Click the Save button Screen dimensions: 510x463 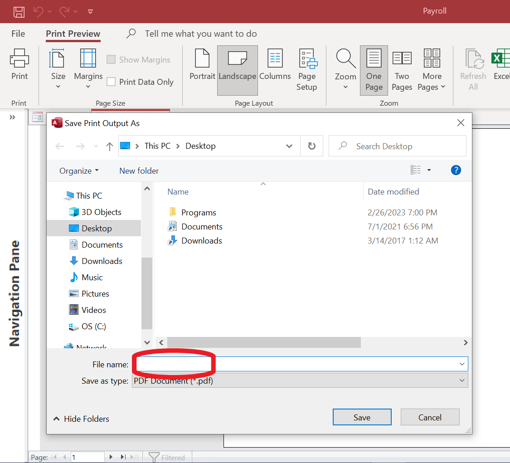[362, 417]
